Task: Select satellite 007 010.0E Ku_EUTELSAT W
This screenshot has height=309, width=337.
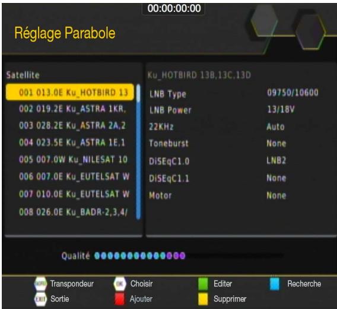Action: tap(74, 194)
